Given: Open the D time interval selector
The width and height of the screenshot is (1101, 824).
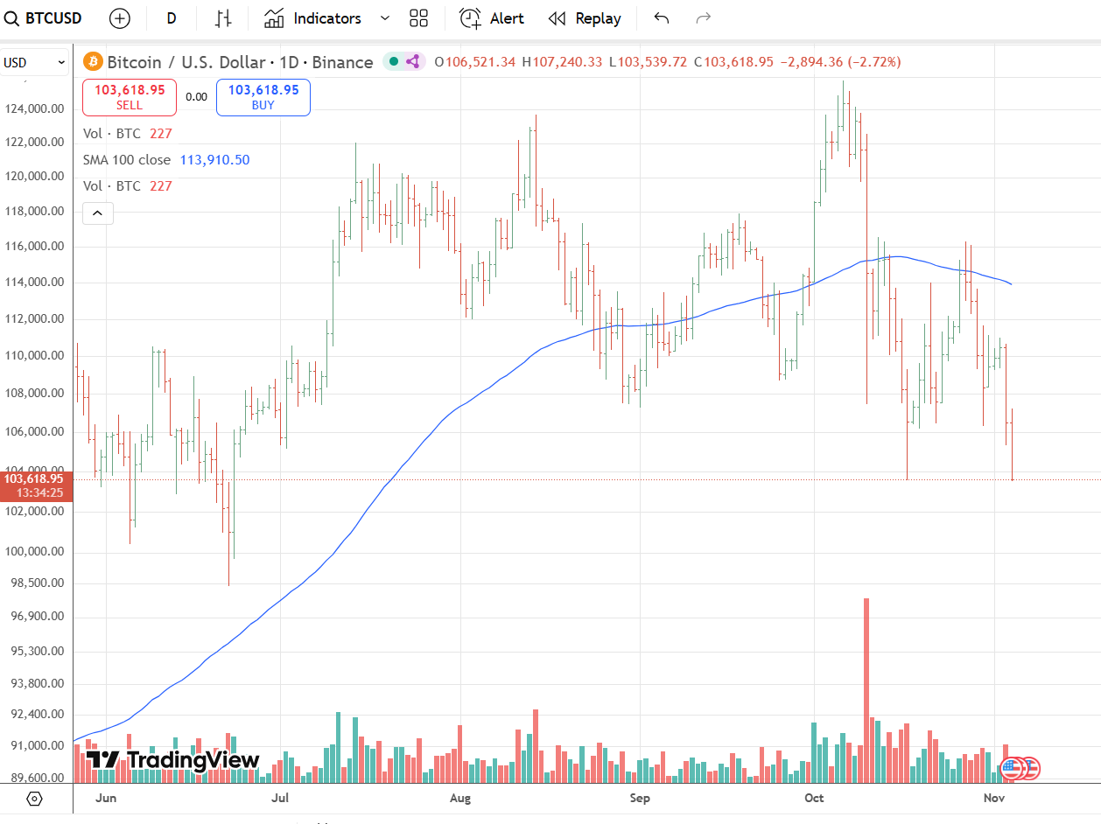Looking at the screenshot, I should click(x=171, y=18).
